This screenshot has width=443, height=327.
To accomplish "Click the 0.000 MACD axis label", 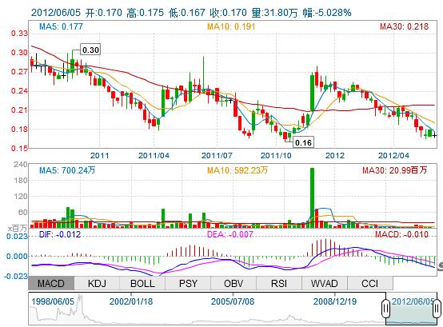I will 18,257.
